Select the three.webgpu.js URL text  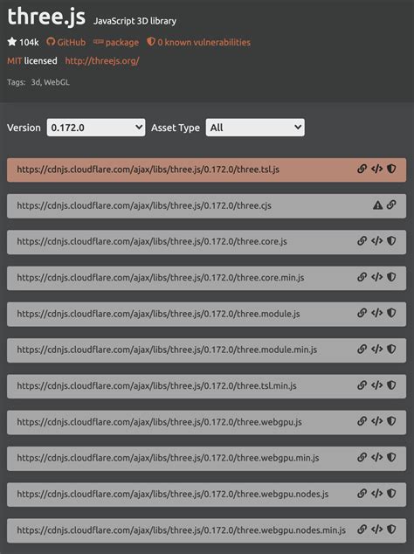[x=159, y=422]
